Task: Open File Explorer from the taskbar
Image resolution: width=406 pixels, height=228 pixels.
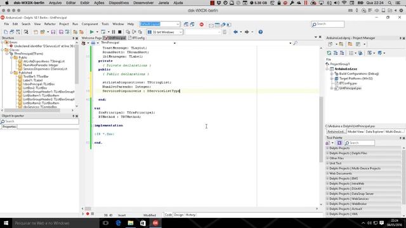Action: pyautogui.click(x=131, y=223)
